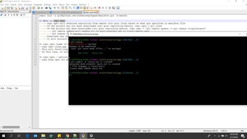This screenshot has width=247, height=139.
Task: Toggle synchronized vertical scrolling
Action: click(x=63, y=8)
